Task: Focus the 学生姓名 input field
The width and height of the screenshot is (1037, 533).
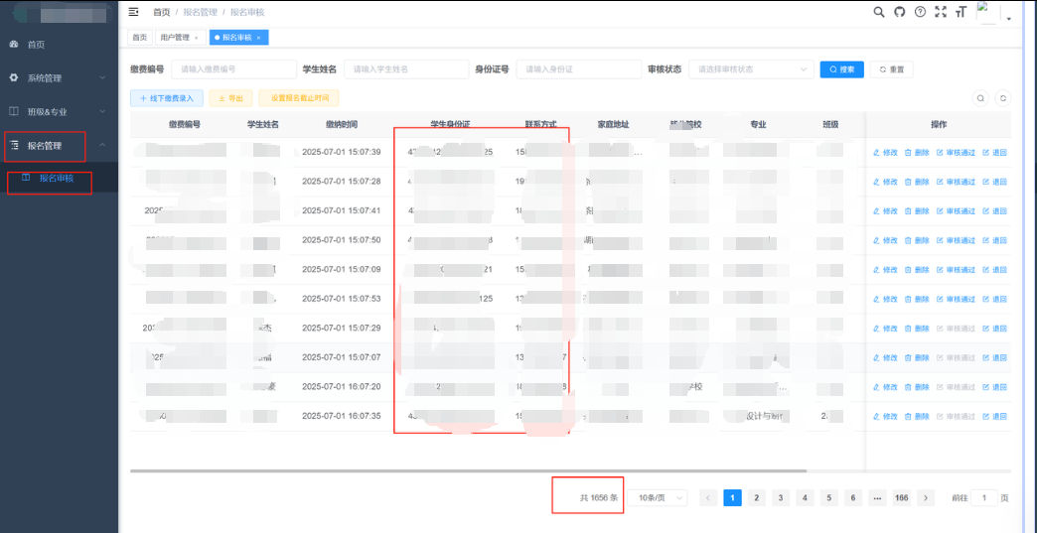Action: click(x=406, y=69)
